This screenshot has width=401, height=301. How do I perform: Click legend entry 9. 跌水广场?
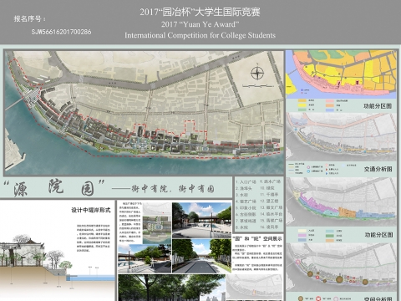pyautogui.click(x=270, y=181)
